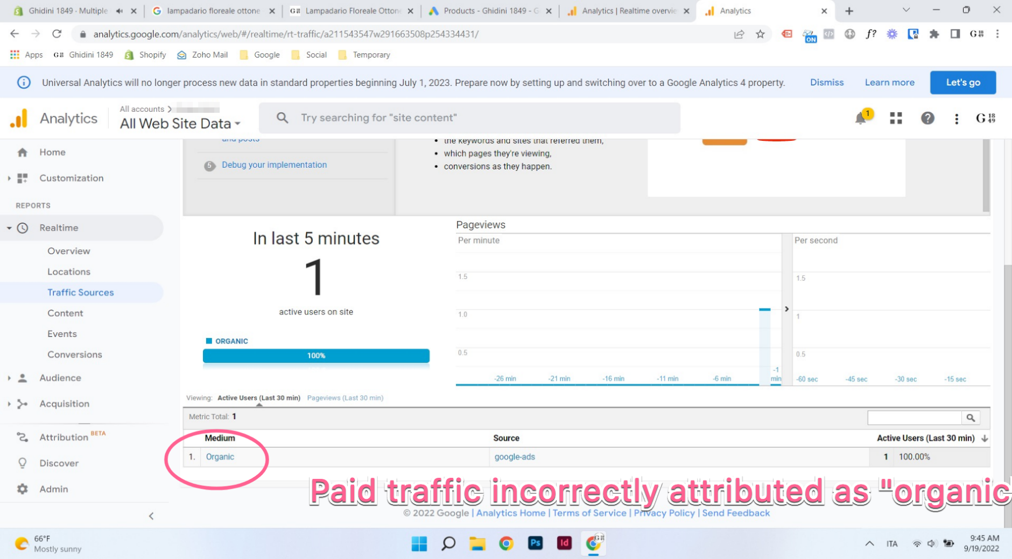Collapse the sidebar with the chevron
Viewport: 1012px width, 559px height.
click(151, 516)
